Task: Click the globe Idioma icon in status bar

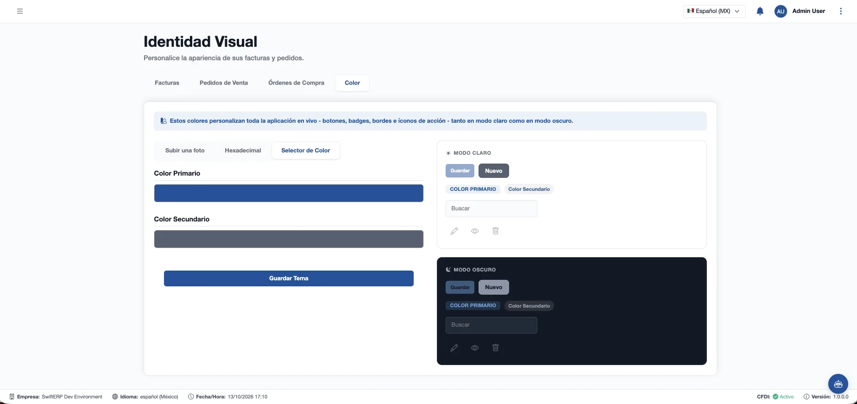Action: point(115,397)
